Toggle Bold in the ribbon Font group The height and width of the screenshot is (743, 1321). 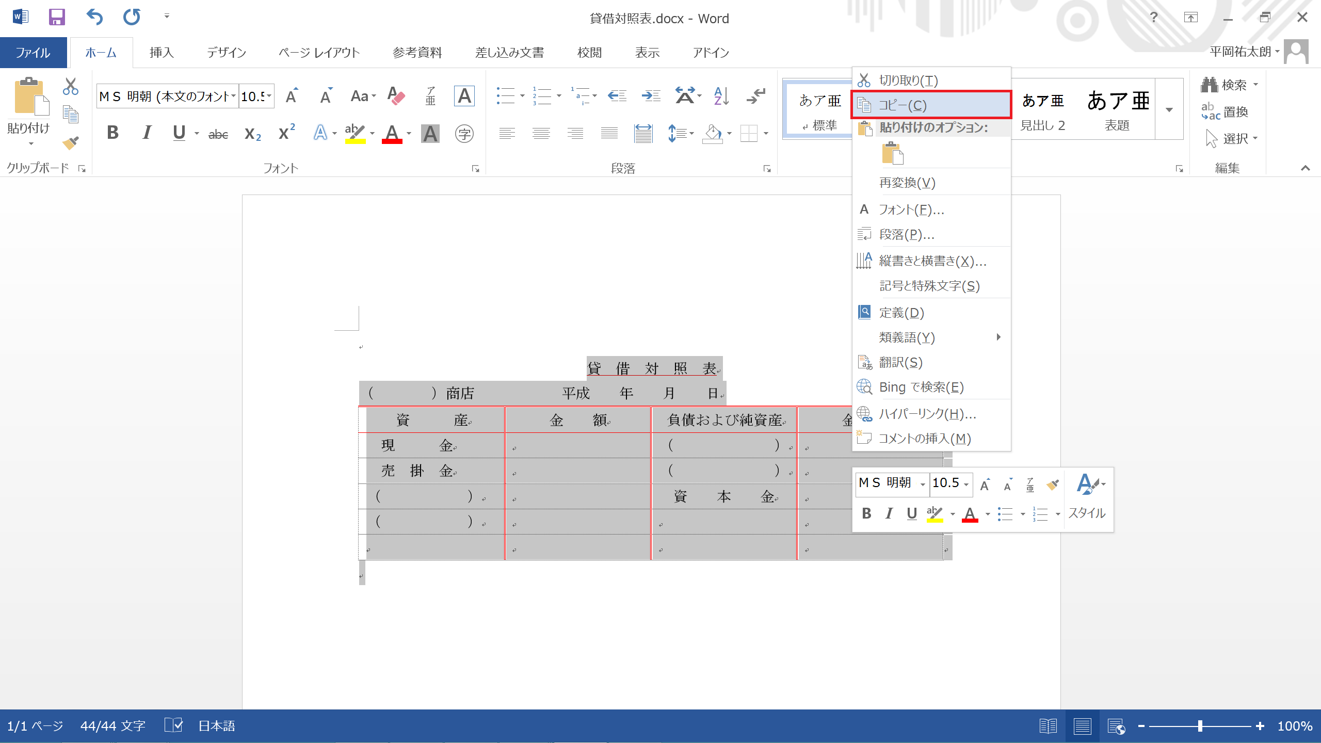[112, 133]
